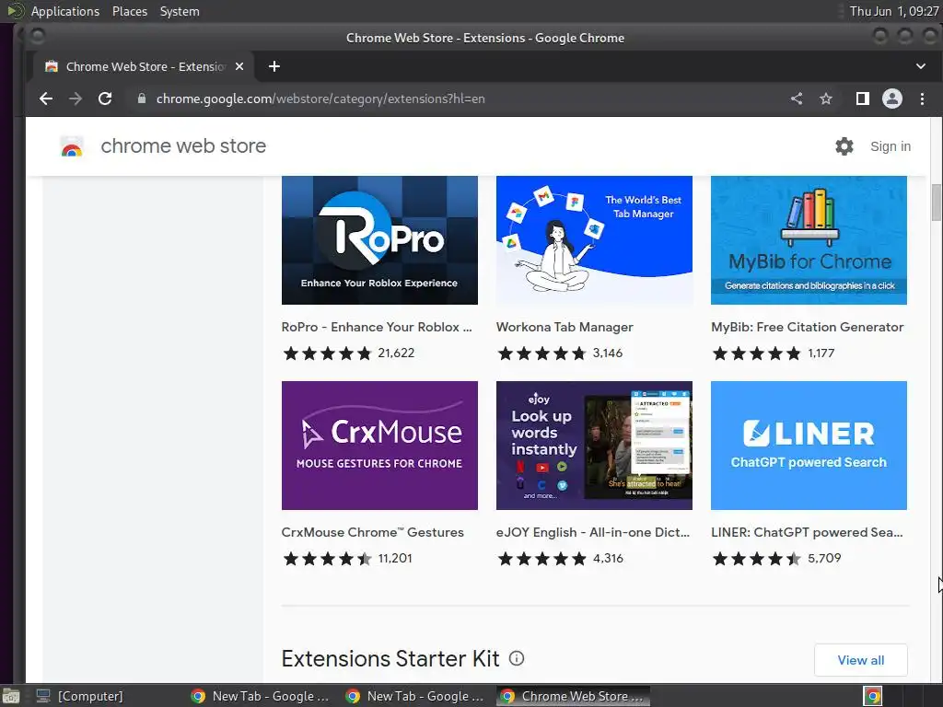Open the System menu
The height and width of the screenshot is (707, 943).
180,11
